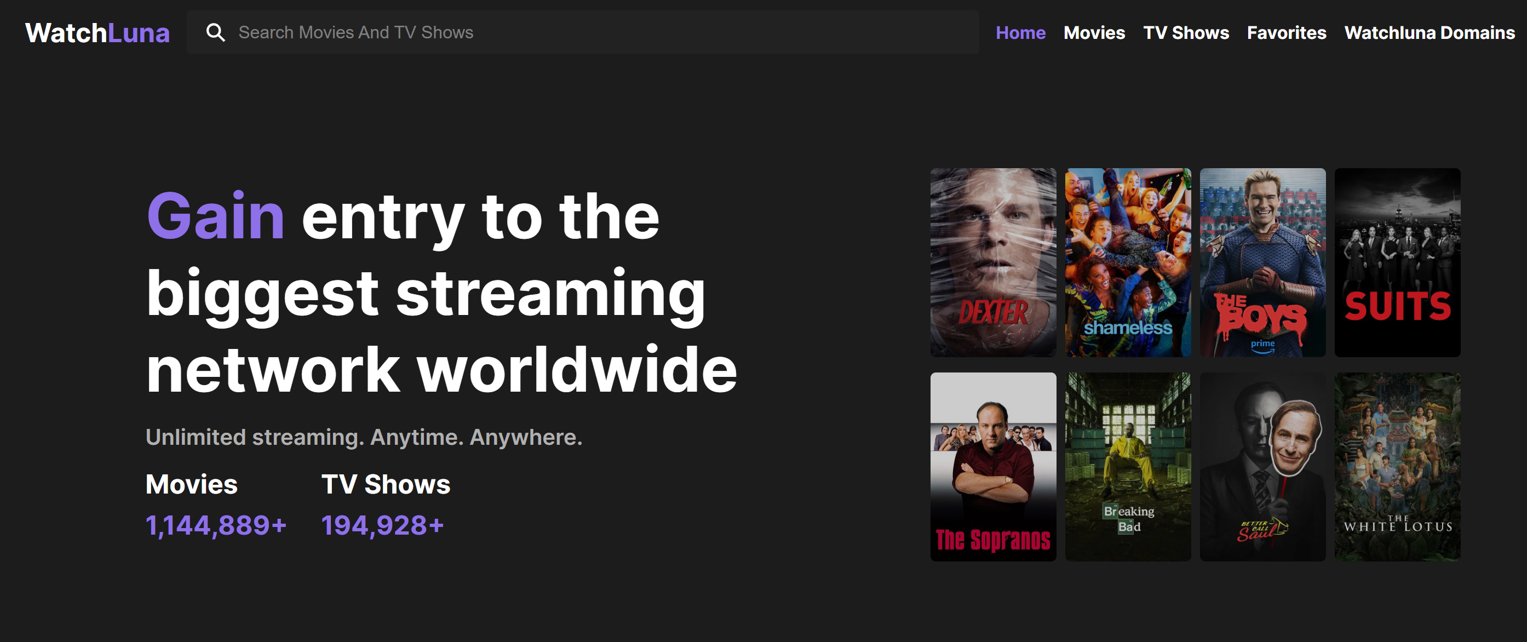The height and width of the screenshot is (642, 1527).
Task: Click the TV Shows stat heading
Action: pos(386,484)
